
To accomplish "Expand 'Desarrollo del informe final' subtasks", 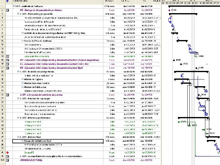I will [23, 141].
